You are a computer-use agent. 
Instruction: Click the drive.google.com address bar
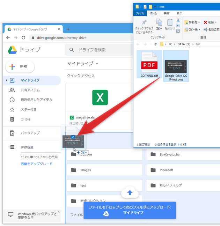(x=82, y=38)
